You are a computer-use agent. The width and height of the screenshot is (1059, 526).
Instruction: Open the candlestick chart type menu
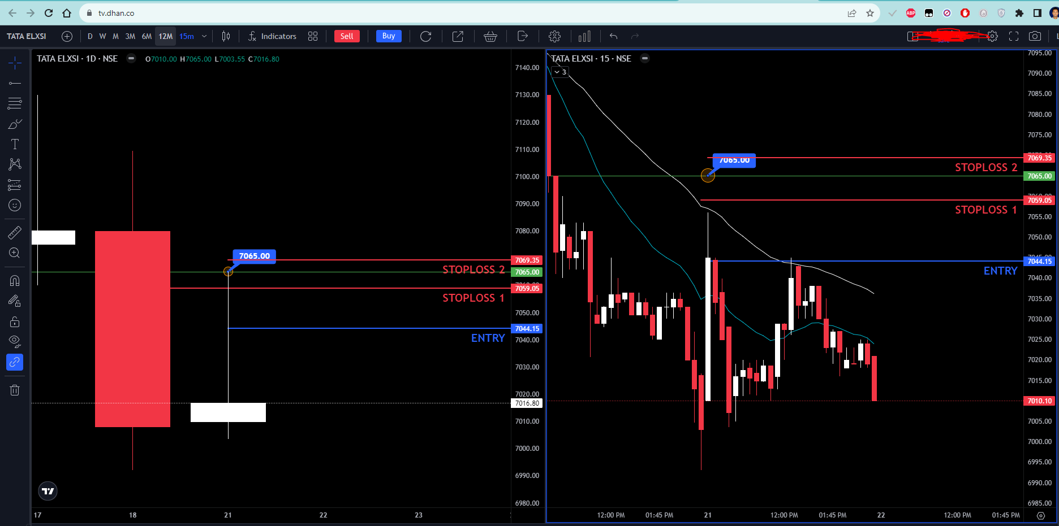(226, 36)
